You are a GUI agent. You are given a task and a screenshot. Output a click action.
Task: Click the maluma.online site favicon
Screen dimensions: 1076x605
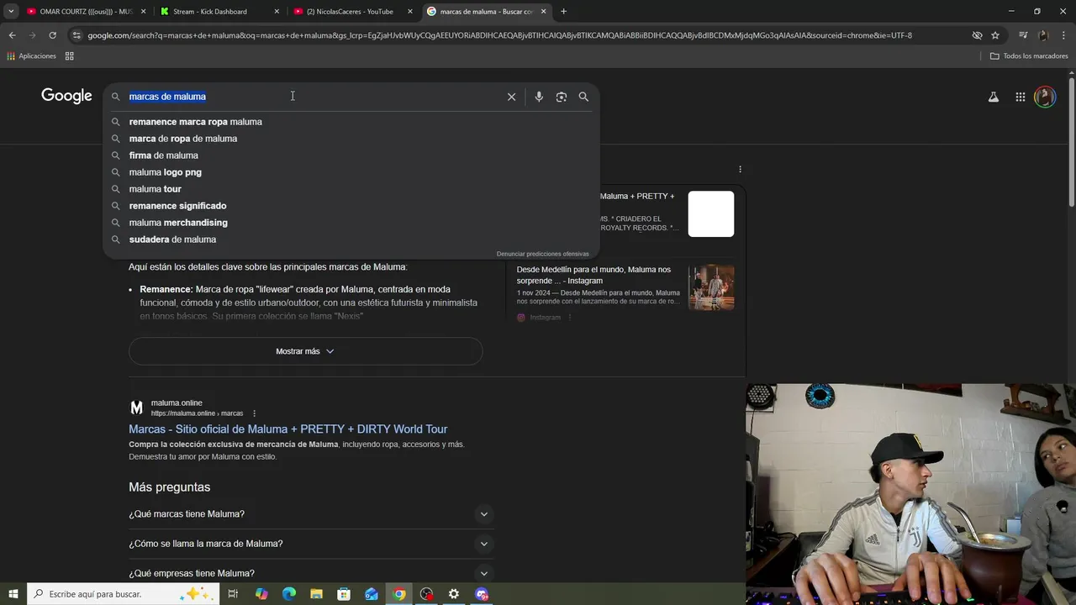136,408
